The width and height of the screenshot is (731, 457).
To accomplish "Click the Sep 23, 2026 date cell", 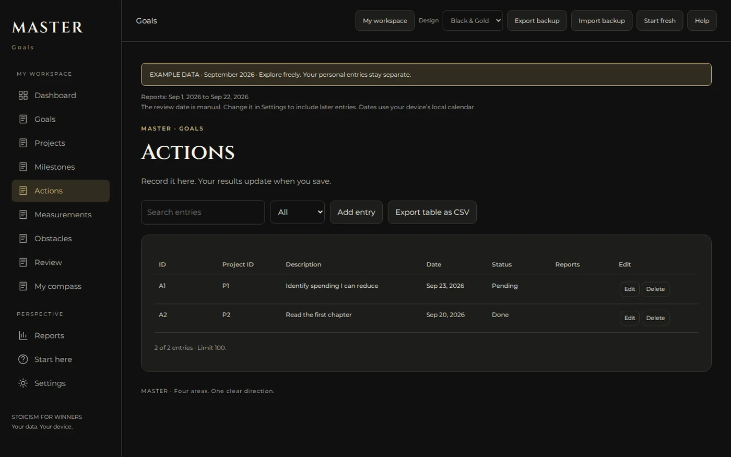I will coord(445,286).
